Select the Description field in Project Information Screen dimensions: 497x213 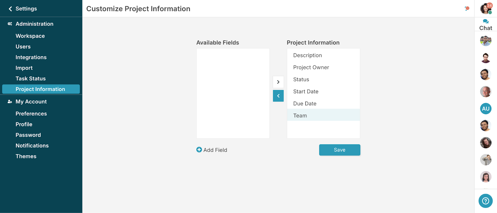[308, 55]
